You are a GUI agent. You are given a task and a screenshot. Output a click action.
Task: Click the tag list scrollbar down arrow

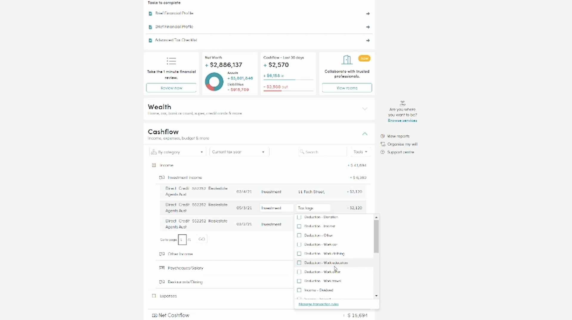pyautogui.click(x=376, y=296)
